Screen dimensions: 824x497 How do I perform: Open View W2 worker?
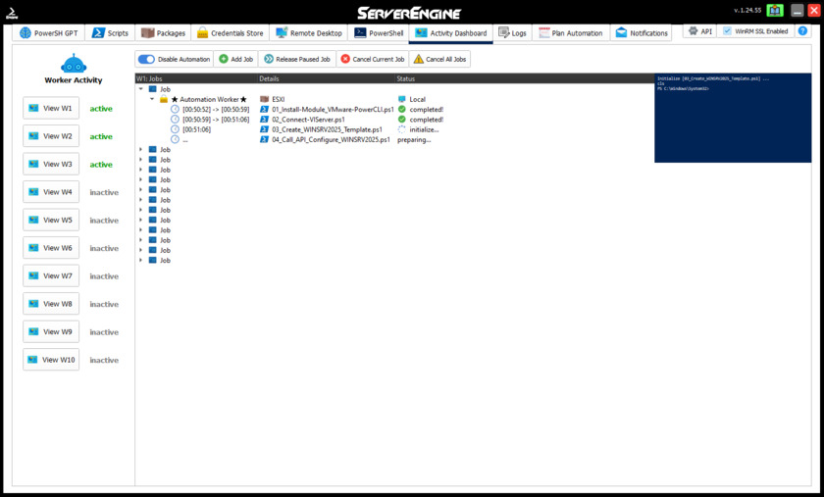pos(51,136)
